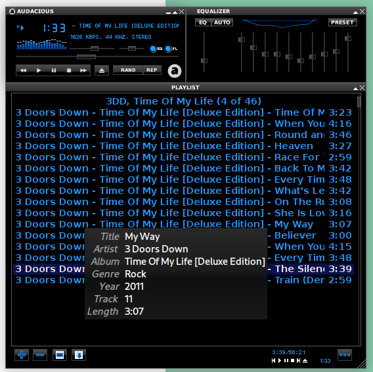Image resolution: width=373 pixels, height=372 pixels.
Task: Click the equalizer preamp slider handle
Action: click(204, 60)
